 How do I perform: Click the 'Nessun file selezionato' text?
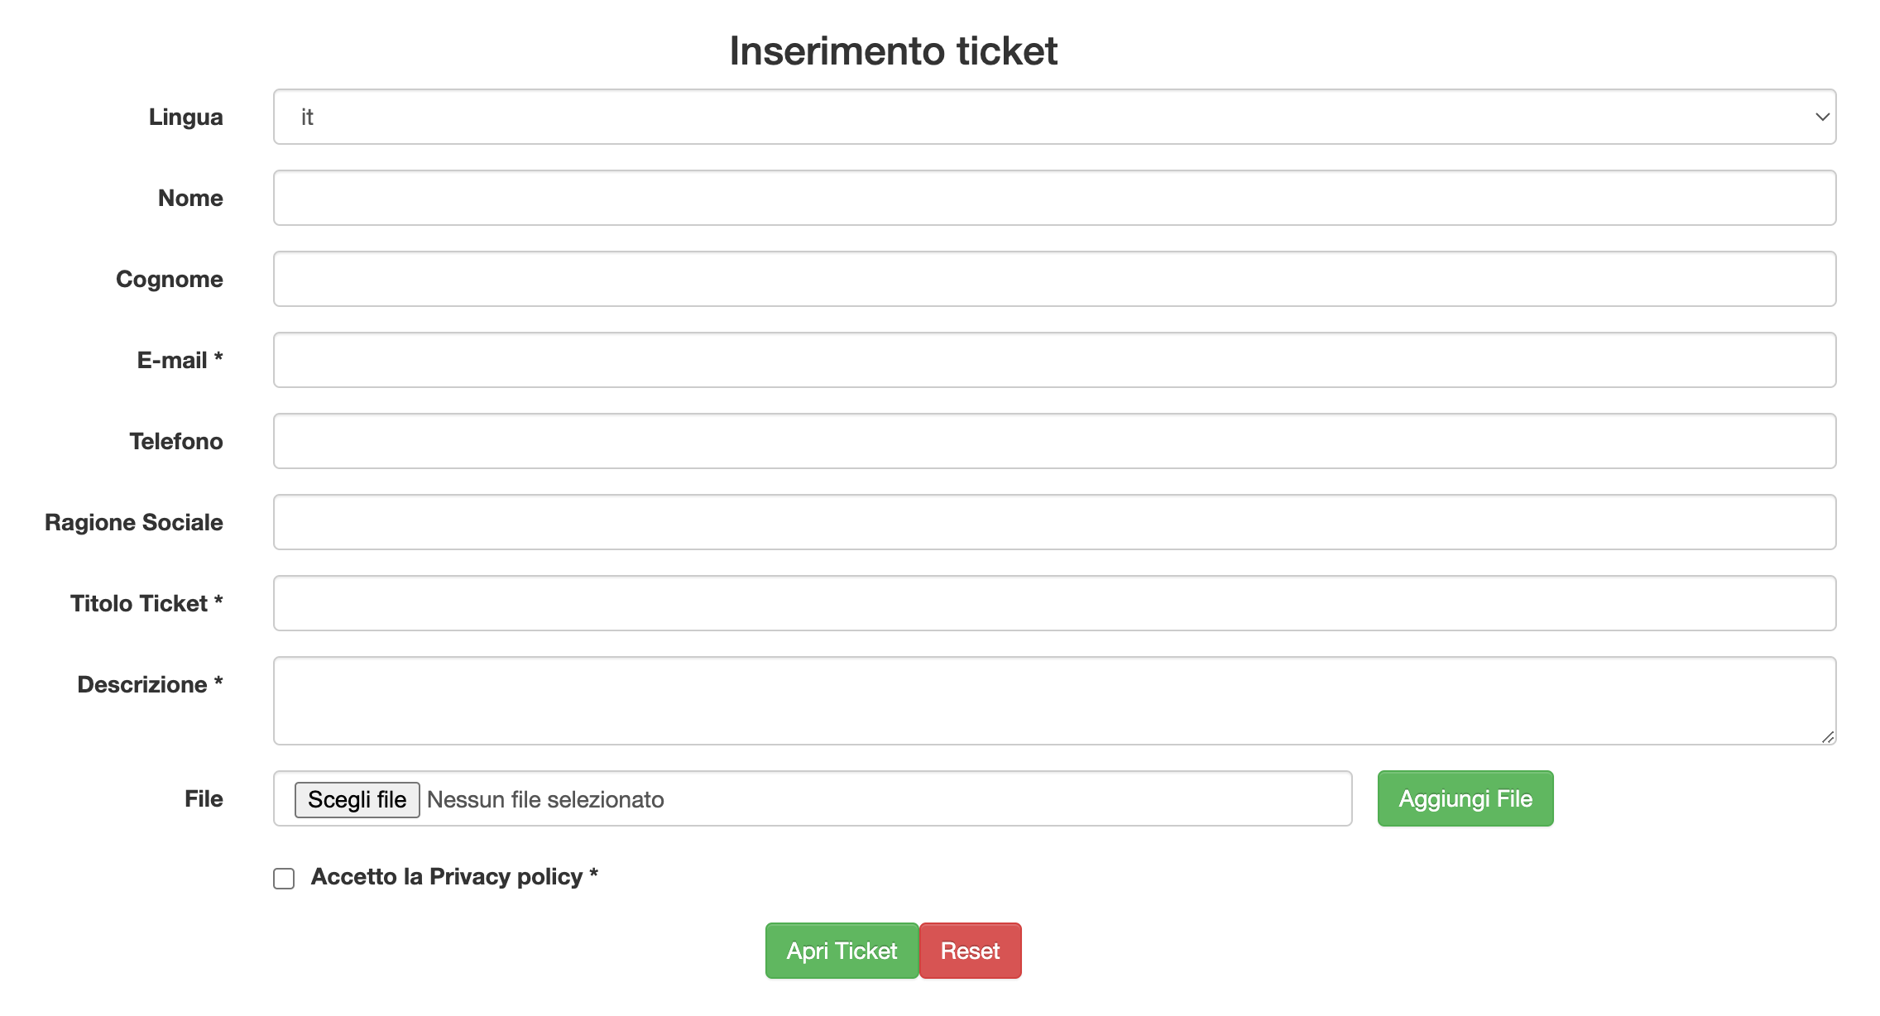545,799
